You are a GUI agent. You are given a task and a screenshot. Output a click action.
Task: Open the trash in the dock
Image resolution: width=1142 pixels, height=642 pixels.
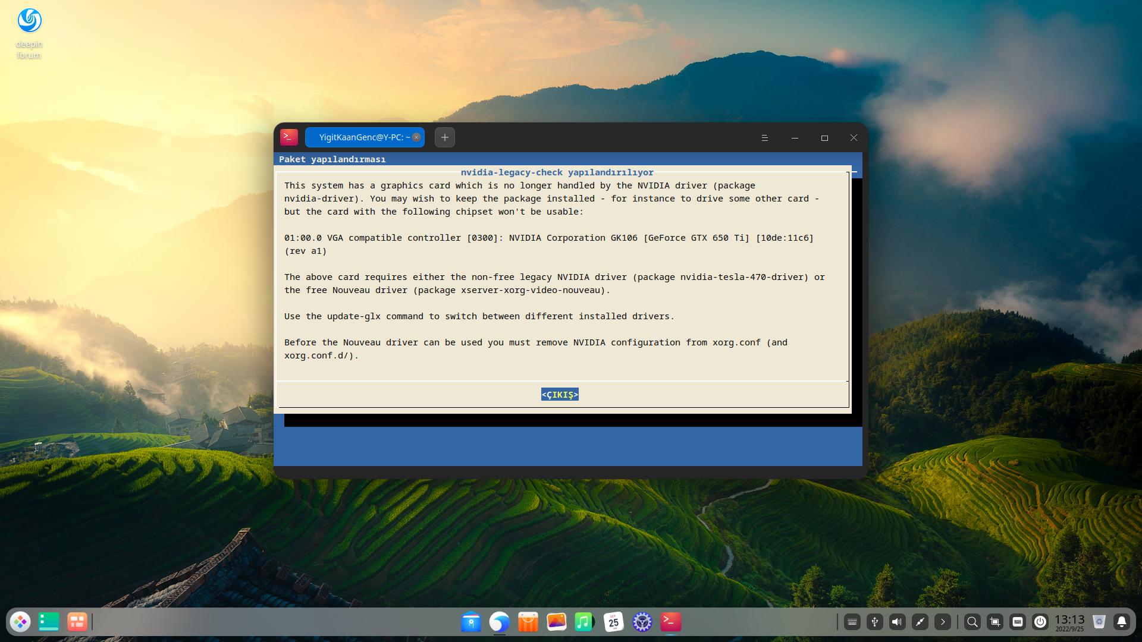(x=1099, y=622)
